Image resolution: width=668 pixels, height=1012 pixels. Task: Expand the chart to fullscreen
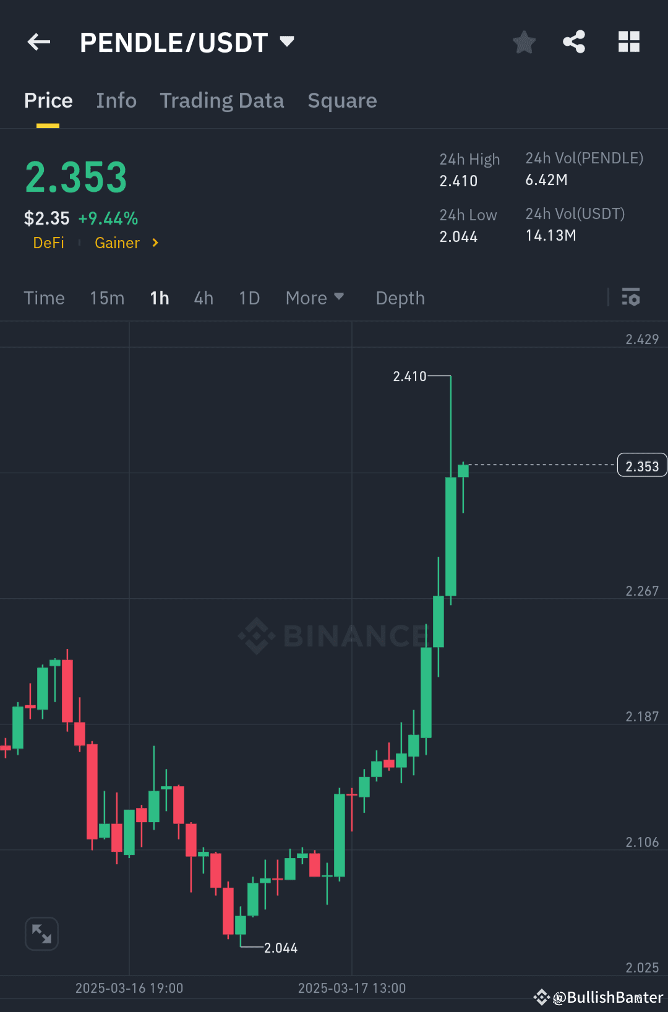point(41,934)
